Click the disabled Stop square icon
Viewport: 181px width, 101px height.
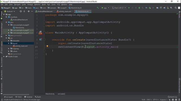pyautogui.click(x=153, y=8)
